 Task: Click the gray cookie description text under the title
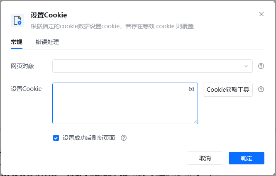click(112, 26)
